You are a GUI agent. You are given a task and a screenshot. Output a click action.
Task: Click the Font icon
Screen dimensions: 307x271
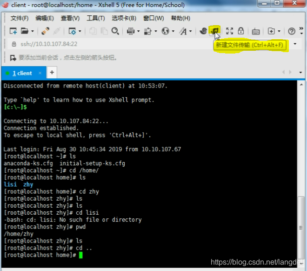[x=183, y=31]
